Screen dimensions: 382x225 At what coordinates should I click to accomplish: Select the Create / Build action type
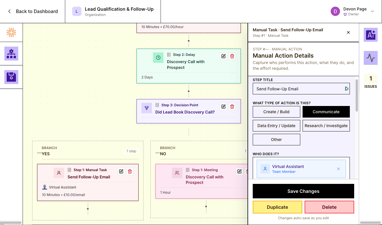(276, 112)
